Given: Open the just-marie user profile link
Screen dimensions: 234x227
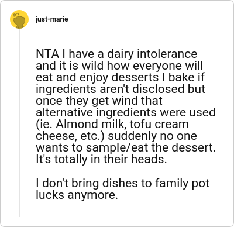Looking at the screenshot, I should pos(52,19).
